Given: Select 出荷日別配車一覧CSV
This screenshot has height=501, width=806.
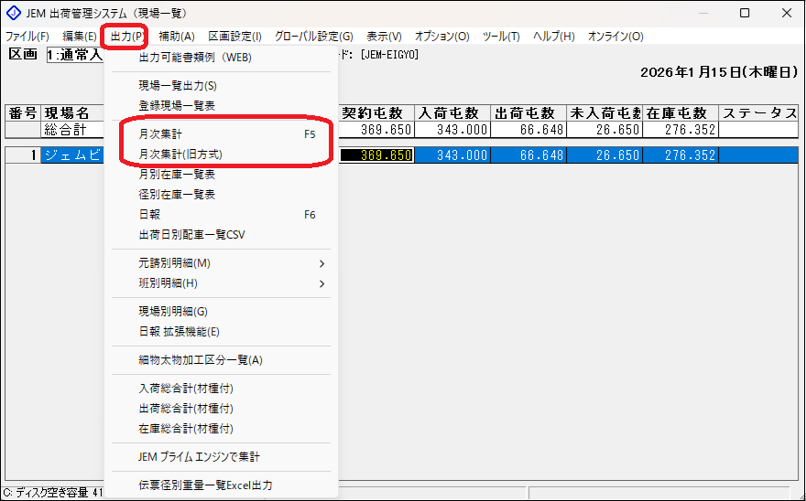Looking at the screenshot, I should tap(191, 234).
